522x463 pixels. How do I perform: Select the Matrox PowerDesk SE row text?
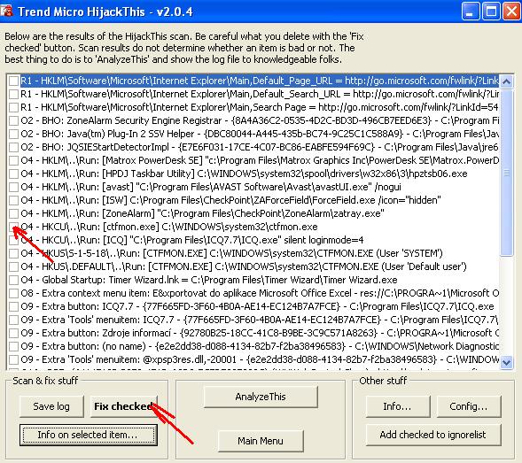tap(260, 160)
